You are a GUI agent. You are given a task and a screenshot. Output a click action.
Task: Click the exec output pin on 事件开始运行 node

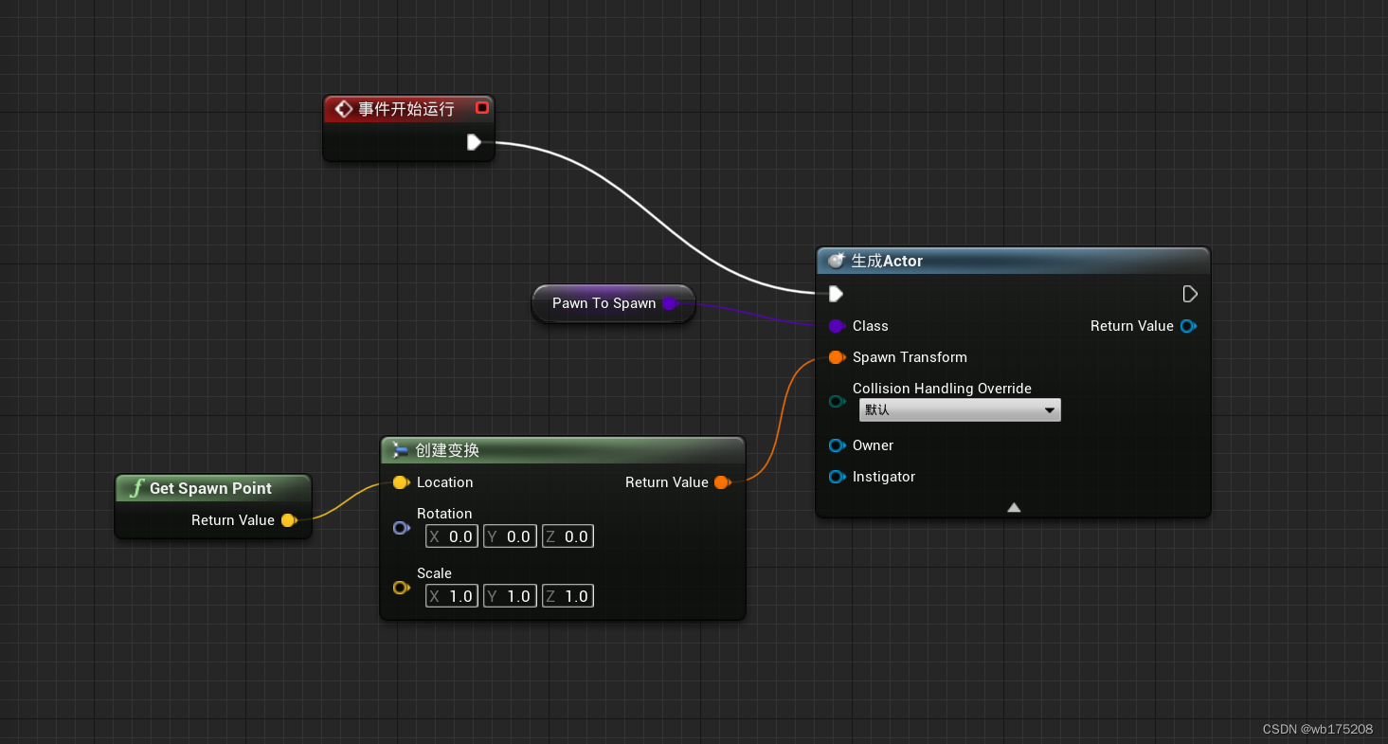coord(474,142)
